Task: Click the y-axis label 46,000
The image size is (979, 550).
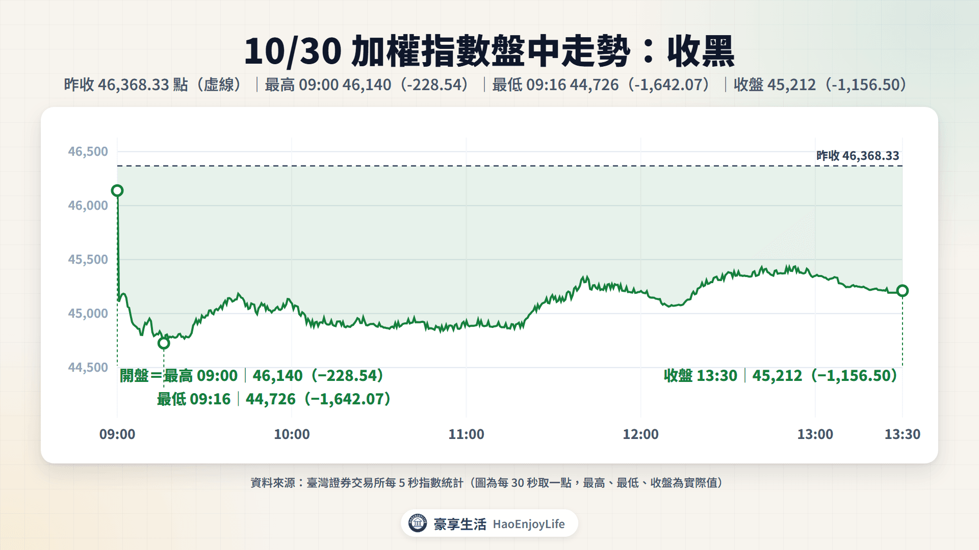Action: click(x=88, y=206)
